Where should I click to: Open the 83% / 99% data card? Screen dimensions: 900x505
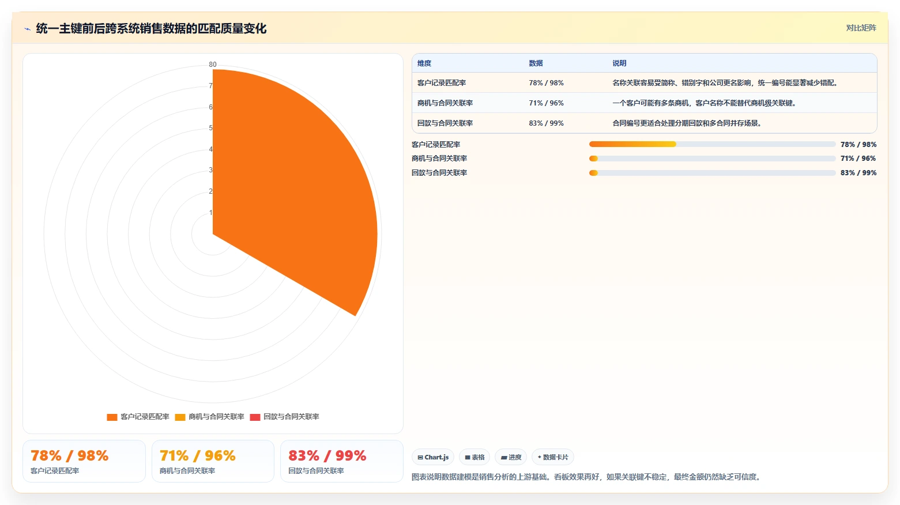[x=341, y=461]
